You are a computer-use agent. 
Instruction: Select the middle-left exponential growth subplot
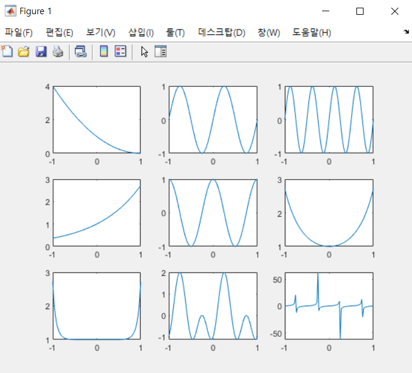coord(97,213)
